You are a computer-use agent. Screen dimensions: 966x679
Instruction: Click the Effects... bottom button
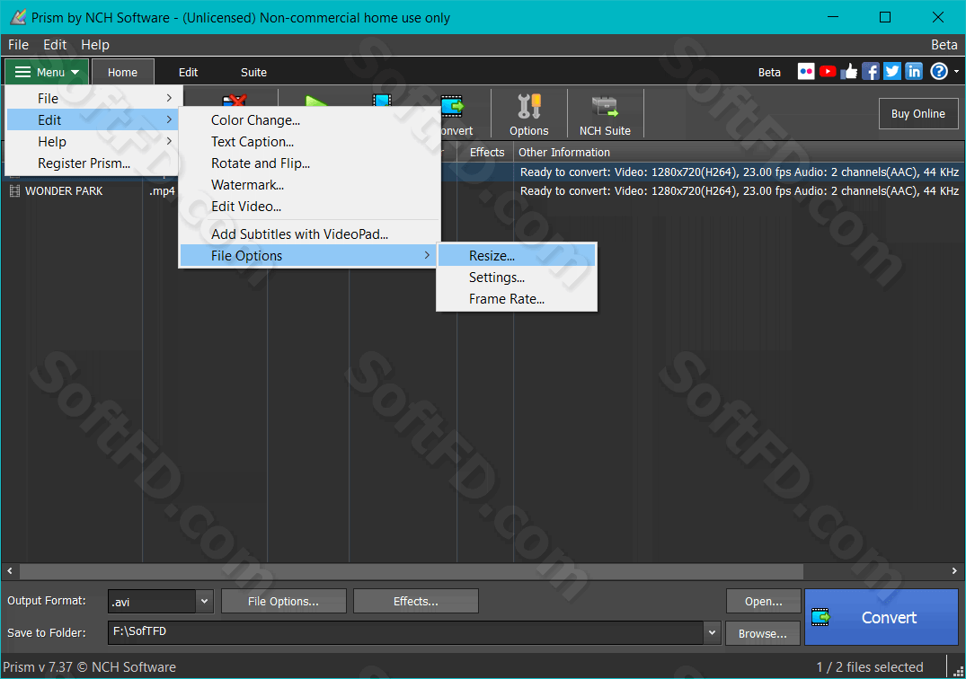click(x=416, y=602)
